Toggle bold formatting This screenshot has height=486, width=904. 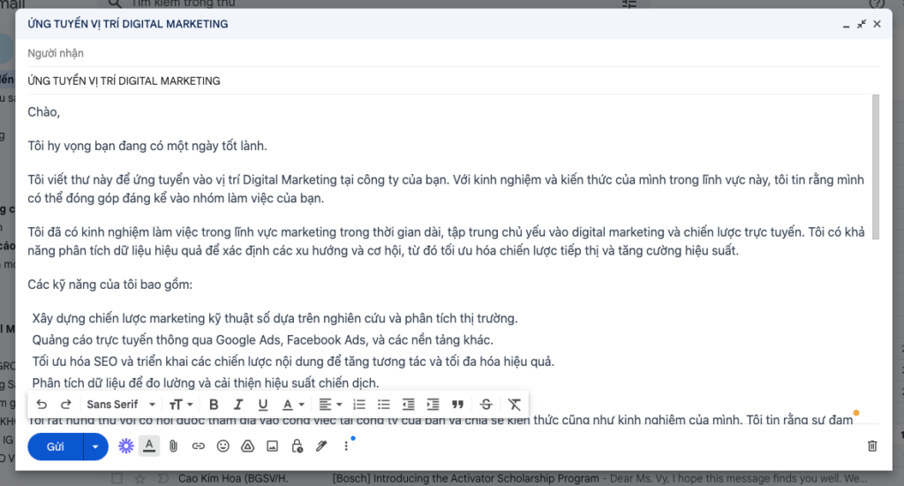click(x=214, y=405)
